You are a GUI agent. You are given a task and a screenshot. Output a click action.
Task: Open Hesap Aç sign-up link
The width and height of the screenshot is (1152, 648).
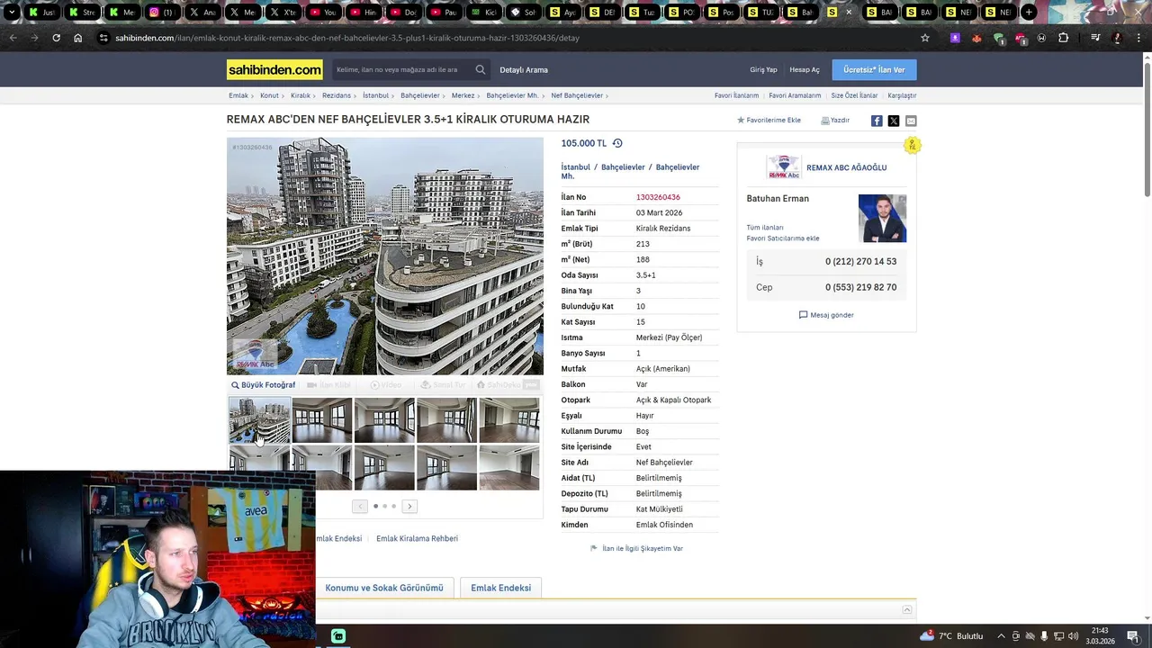point(805,69)
